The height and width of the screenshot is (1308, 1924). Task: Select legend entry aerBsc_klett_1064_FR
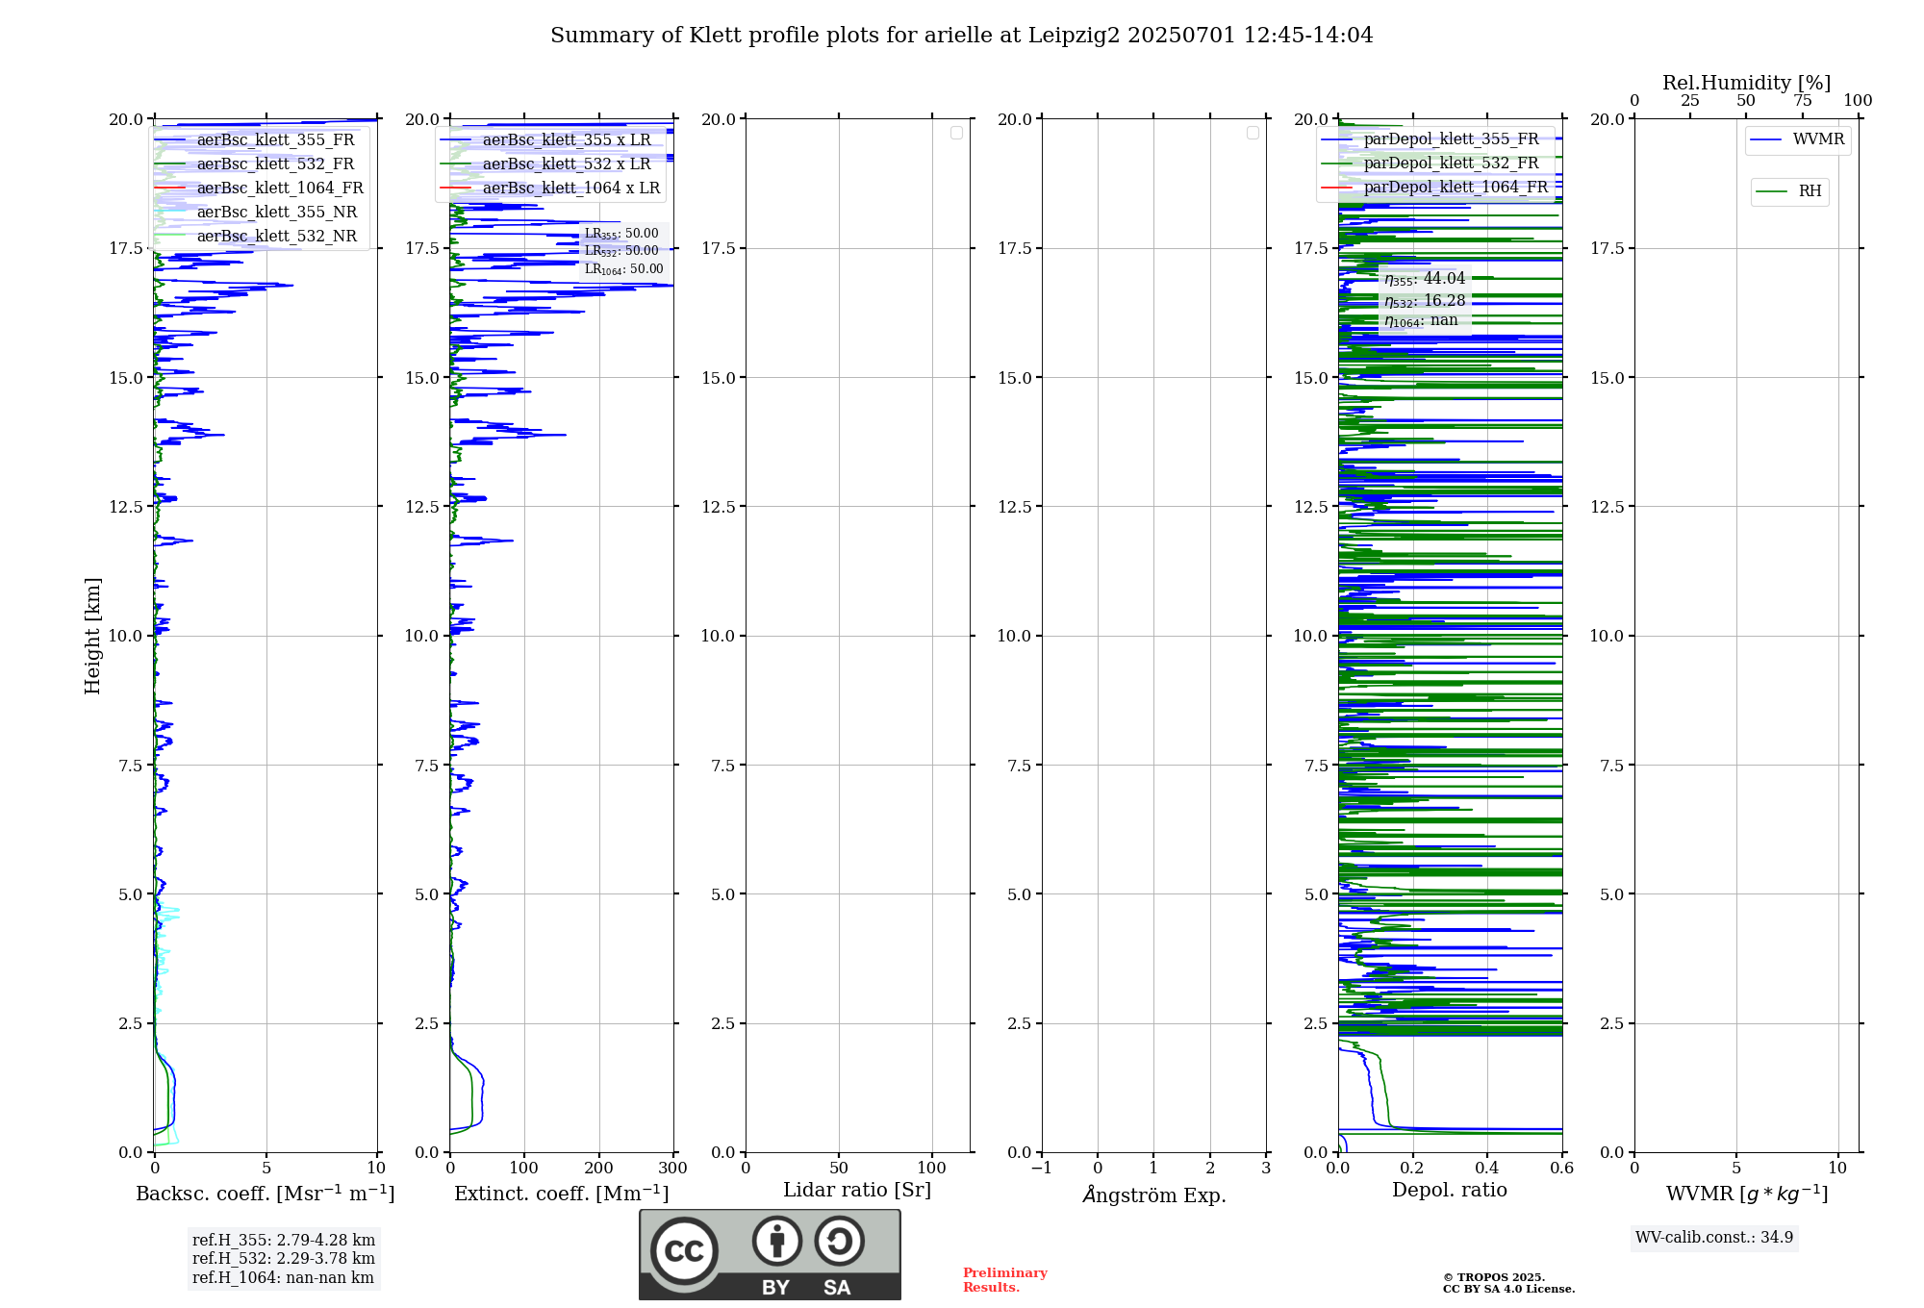pos(259,188)
